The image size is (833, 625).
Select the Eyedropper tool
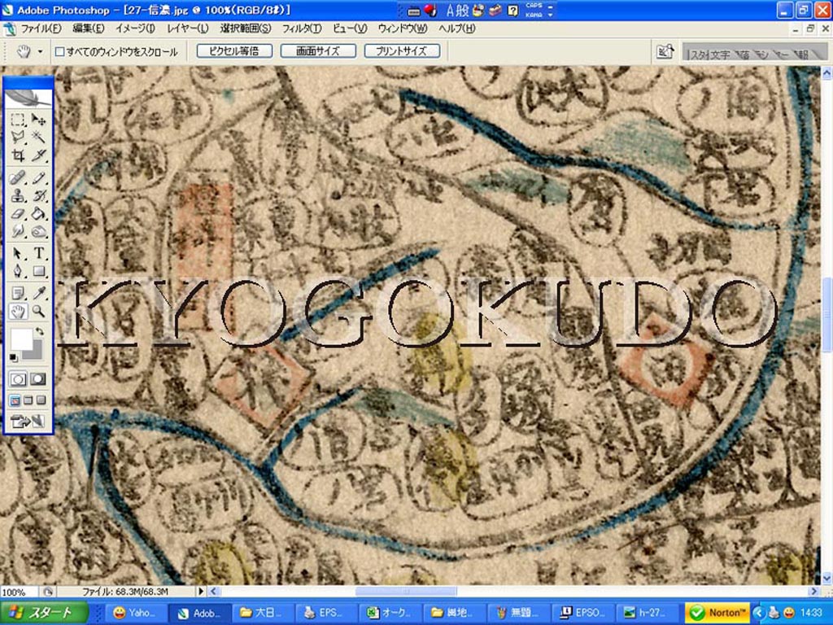point(39,293)
